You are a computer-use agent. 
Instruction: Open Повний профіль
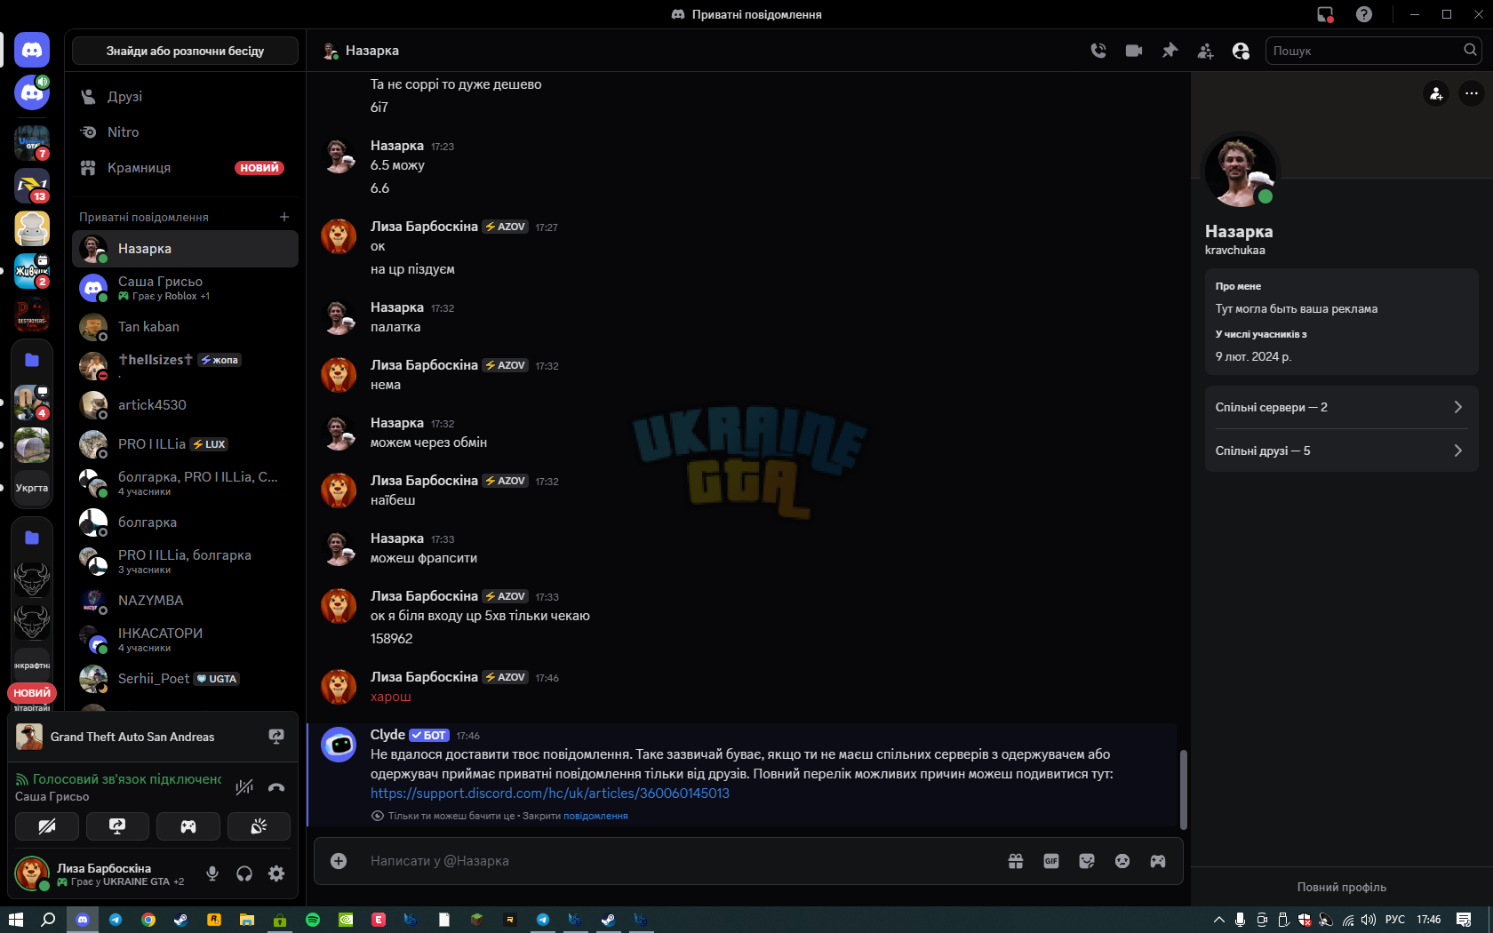pos(1341,887)
